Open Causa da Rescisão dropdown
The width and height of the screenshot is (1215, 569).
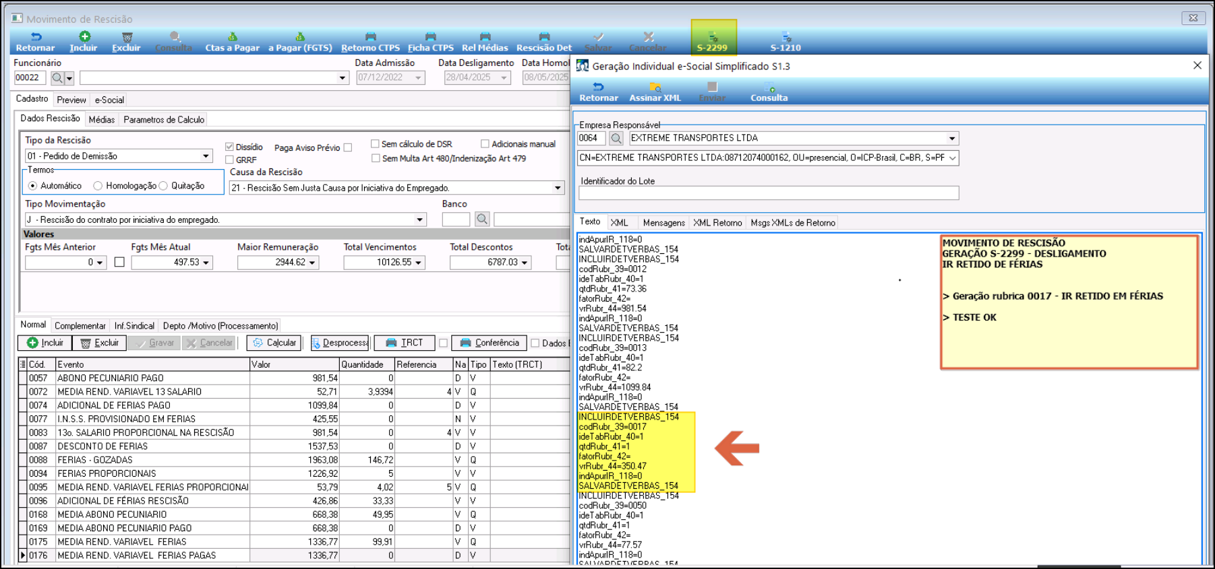coord(558,188)
